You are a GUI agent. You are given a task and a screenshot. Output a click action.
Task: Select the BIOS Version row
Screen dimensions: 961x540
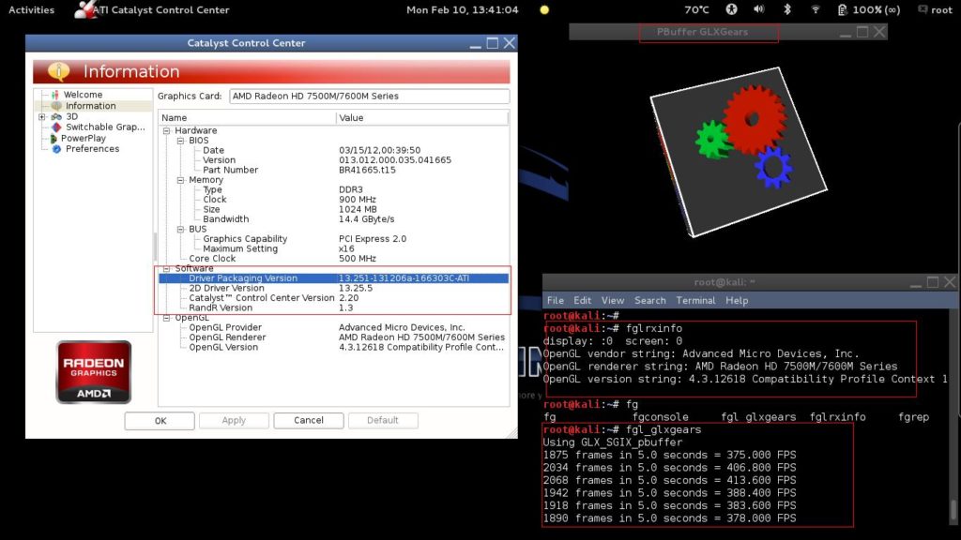pos(333,160)
